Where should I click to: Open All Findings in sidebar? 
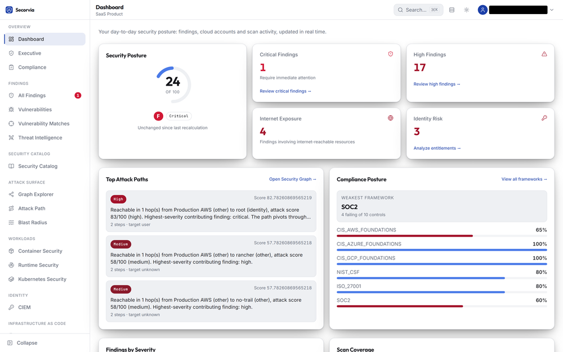(x=45, y=96)
